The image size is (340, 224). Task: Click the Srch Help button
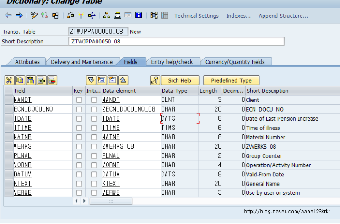pos(180,80)
